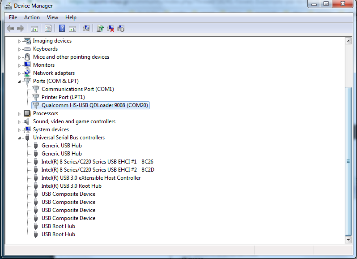
Task: Collapse Universal Serial Bus controllers node
Action: pyautogui.click(x=19, y=138)
